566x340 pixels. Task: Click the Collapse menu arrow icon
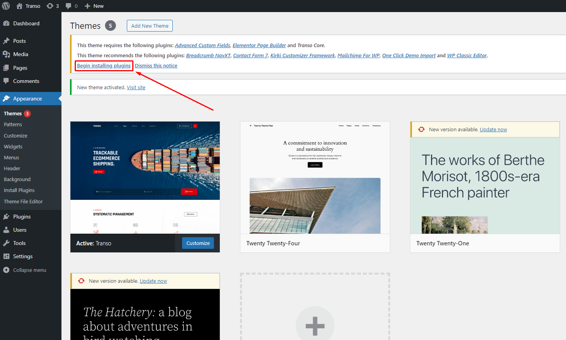(x=6, y=270)
